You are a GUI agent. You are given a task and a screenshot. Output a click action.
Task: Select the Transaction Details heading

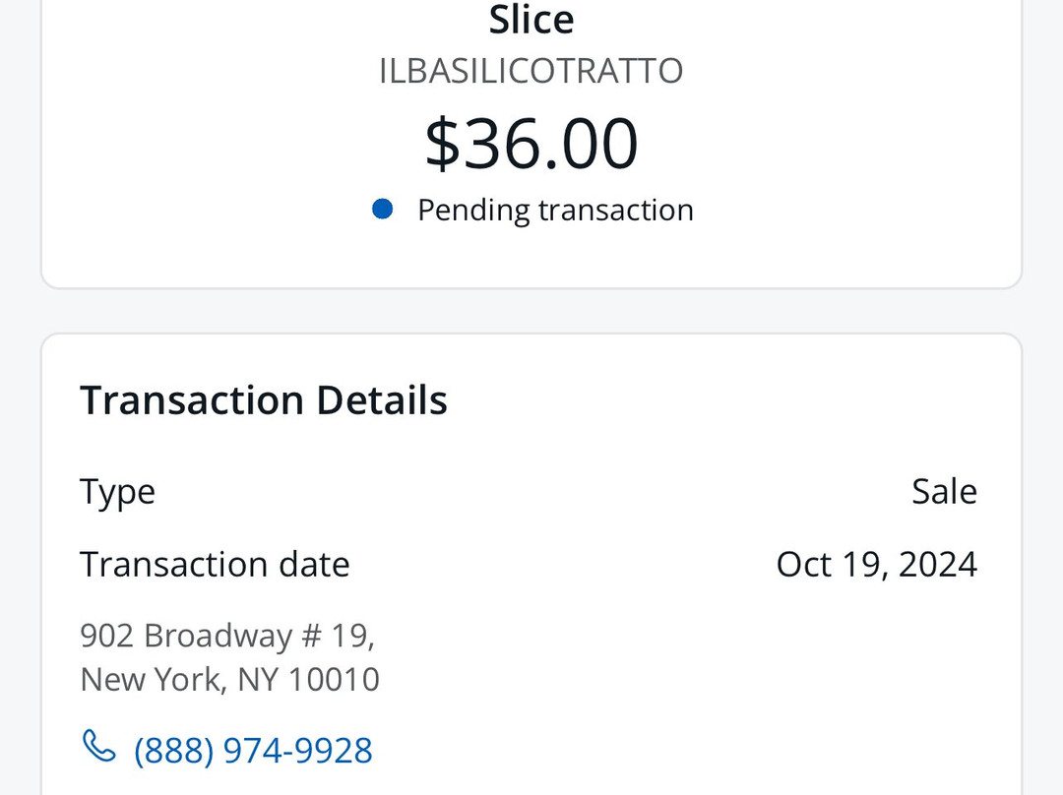point(264,400)
